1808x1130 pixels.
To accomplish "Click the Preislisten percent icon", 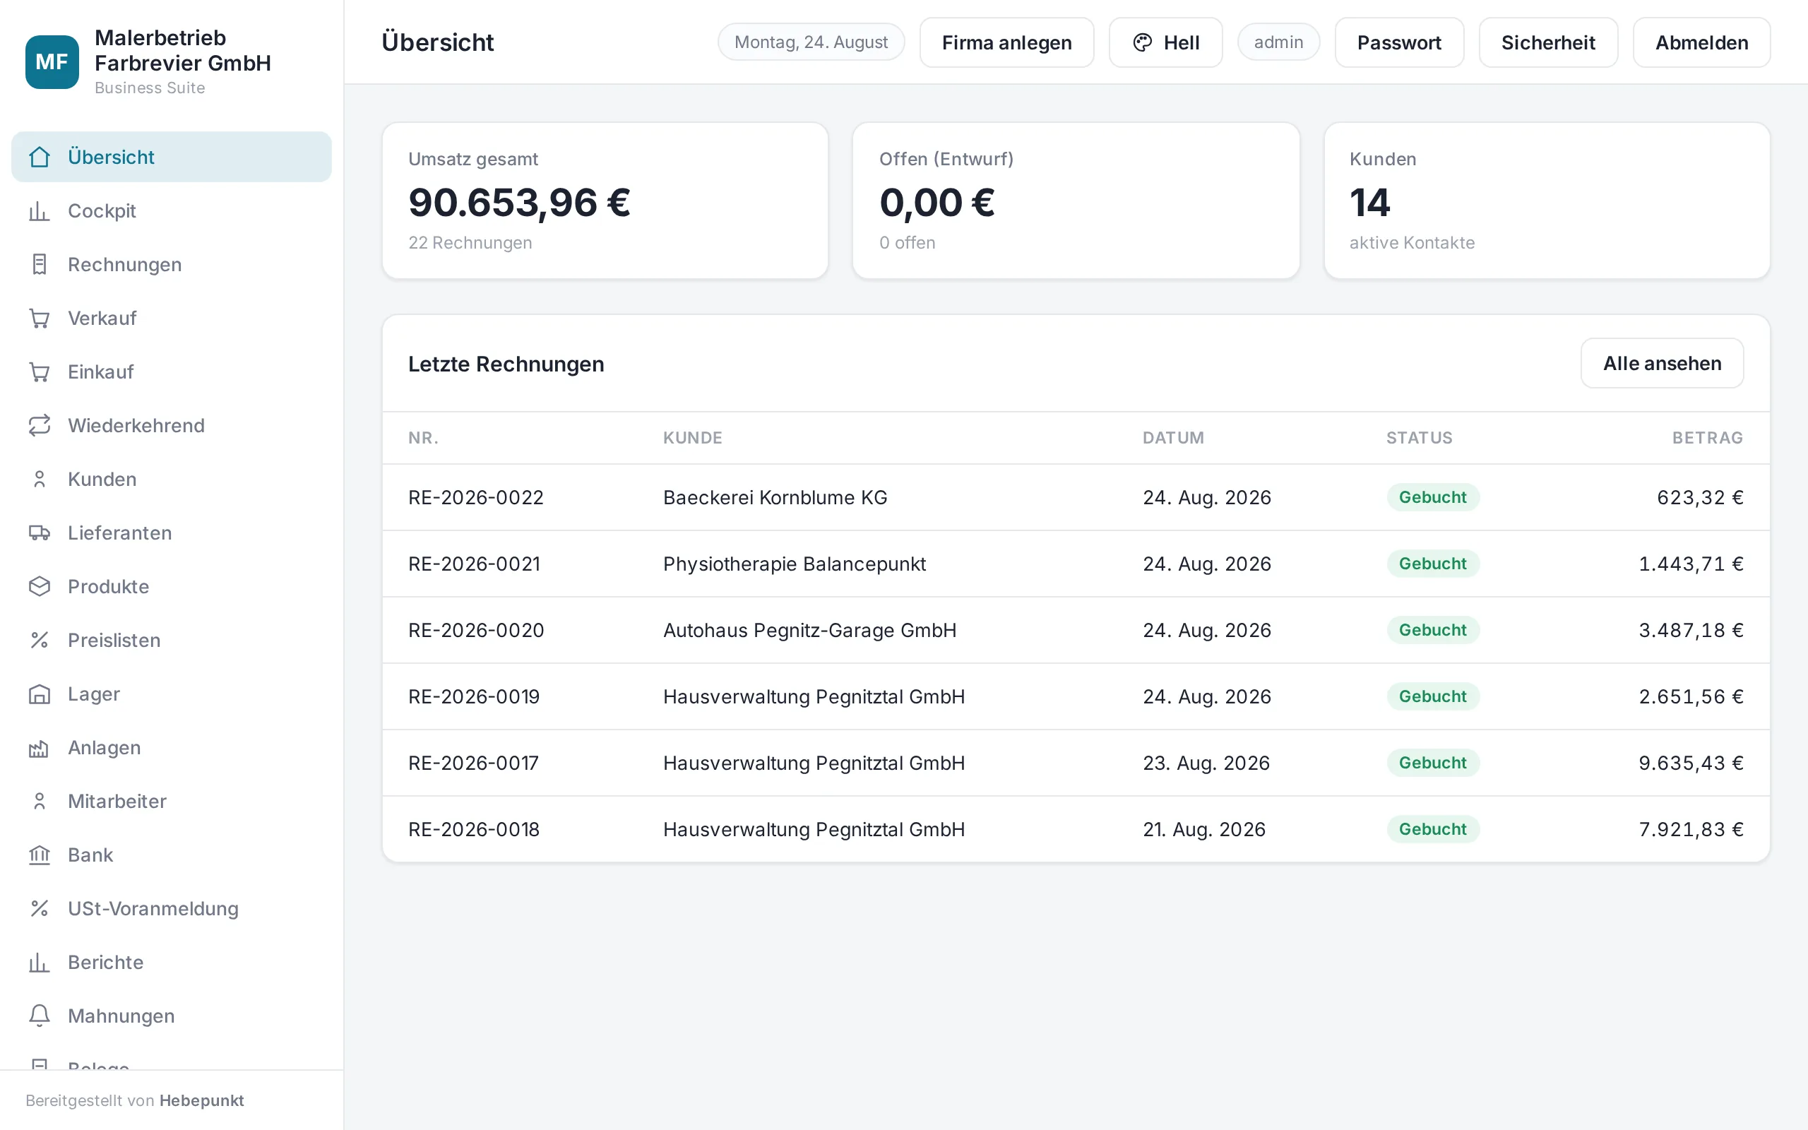I will pyautogui.click(x=40, y=641).
